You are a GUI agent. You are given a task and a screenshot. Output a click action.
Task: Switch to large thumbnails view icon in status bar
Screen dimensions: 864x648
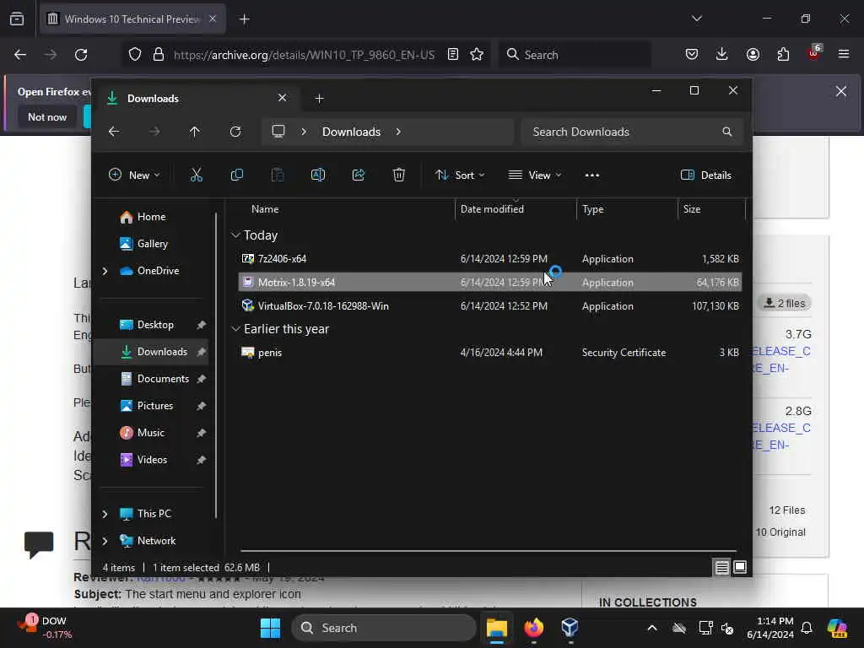(x=740, y=567)
